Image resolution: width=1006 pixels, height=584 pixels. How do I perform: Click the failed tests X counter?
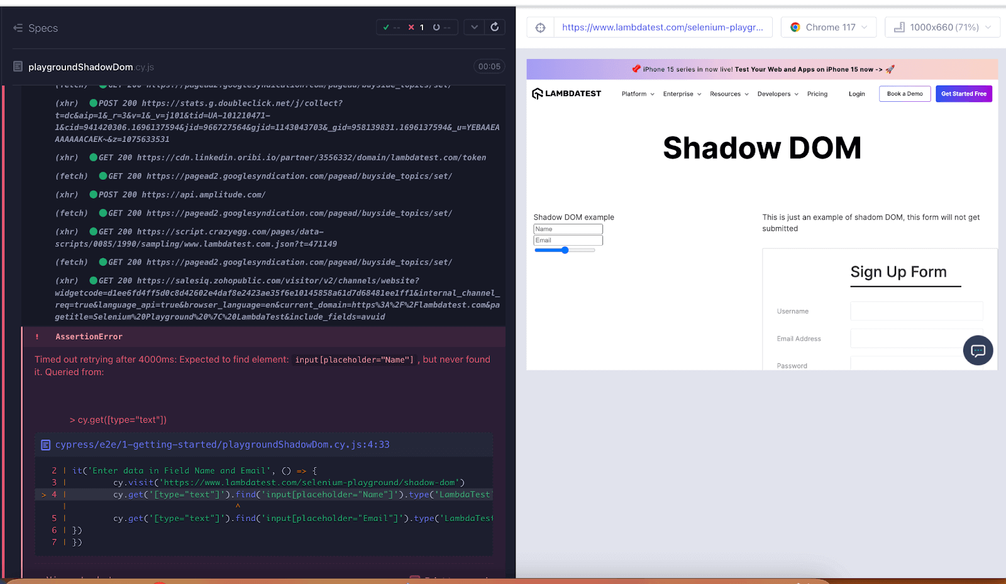coord(416,28)
